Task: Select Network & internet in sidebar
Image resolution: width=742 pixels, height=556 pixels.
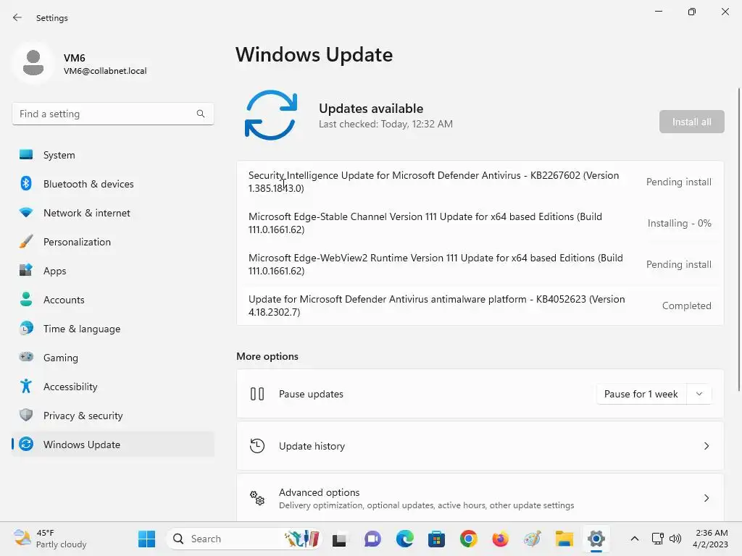Action: click(x=112, y=213)
